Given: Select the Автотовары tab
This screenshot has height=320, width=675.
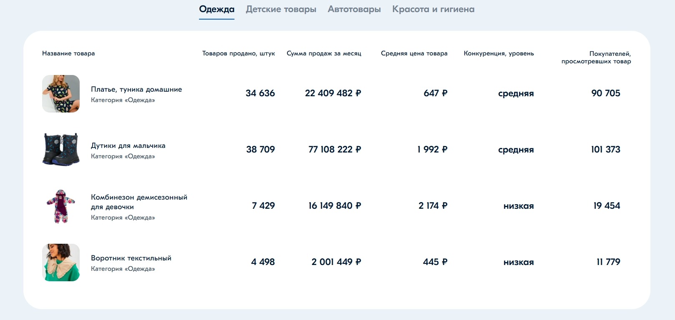Looking at the screenshot, I should (x=354, y=9).
